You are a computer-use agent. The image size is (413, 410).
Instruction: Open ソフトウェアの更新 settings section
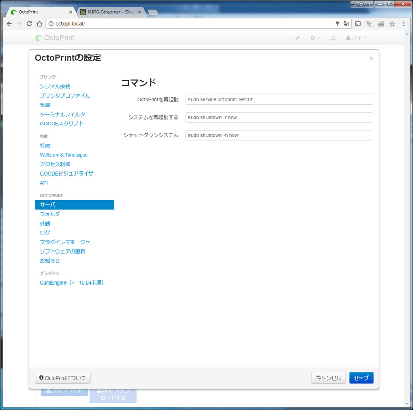(62, 251)
